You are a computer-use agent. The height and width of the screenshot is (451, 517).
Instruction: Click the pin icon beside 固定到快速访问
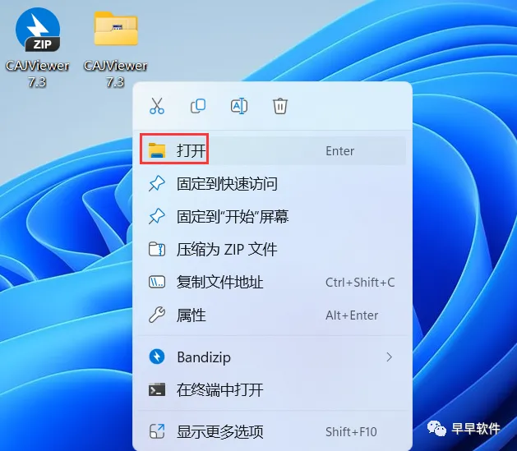[x=157, y=183]
